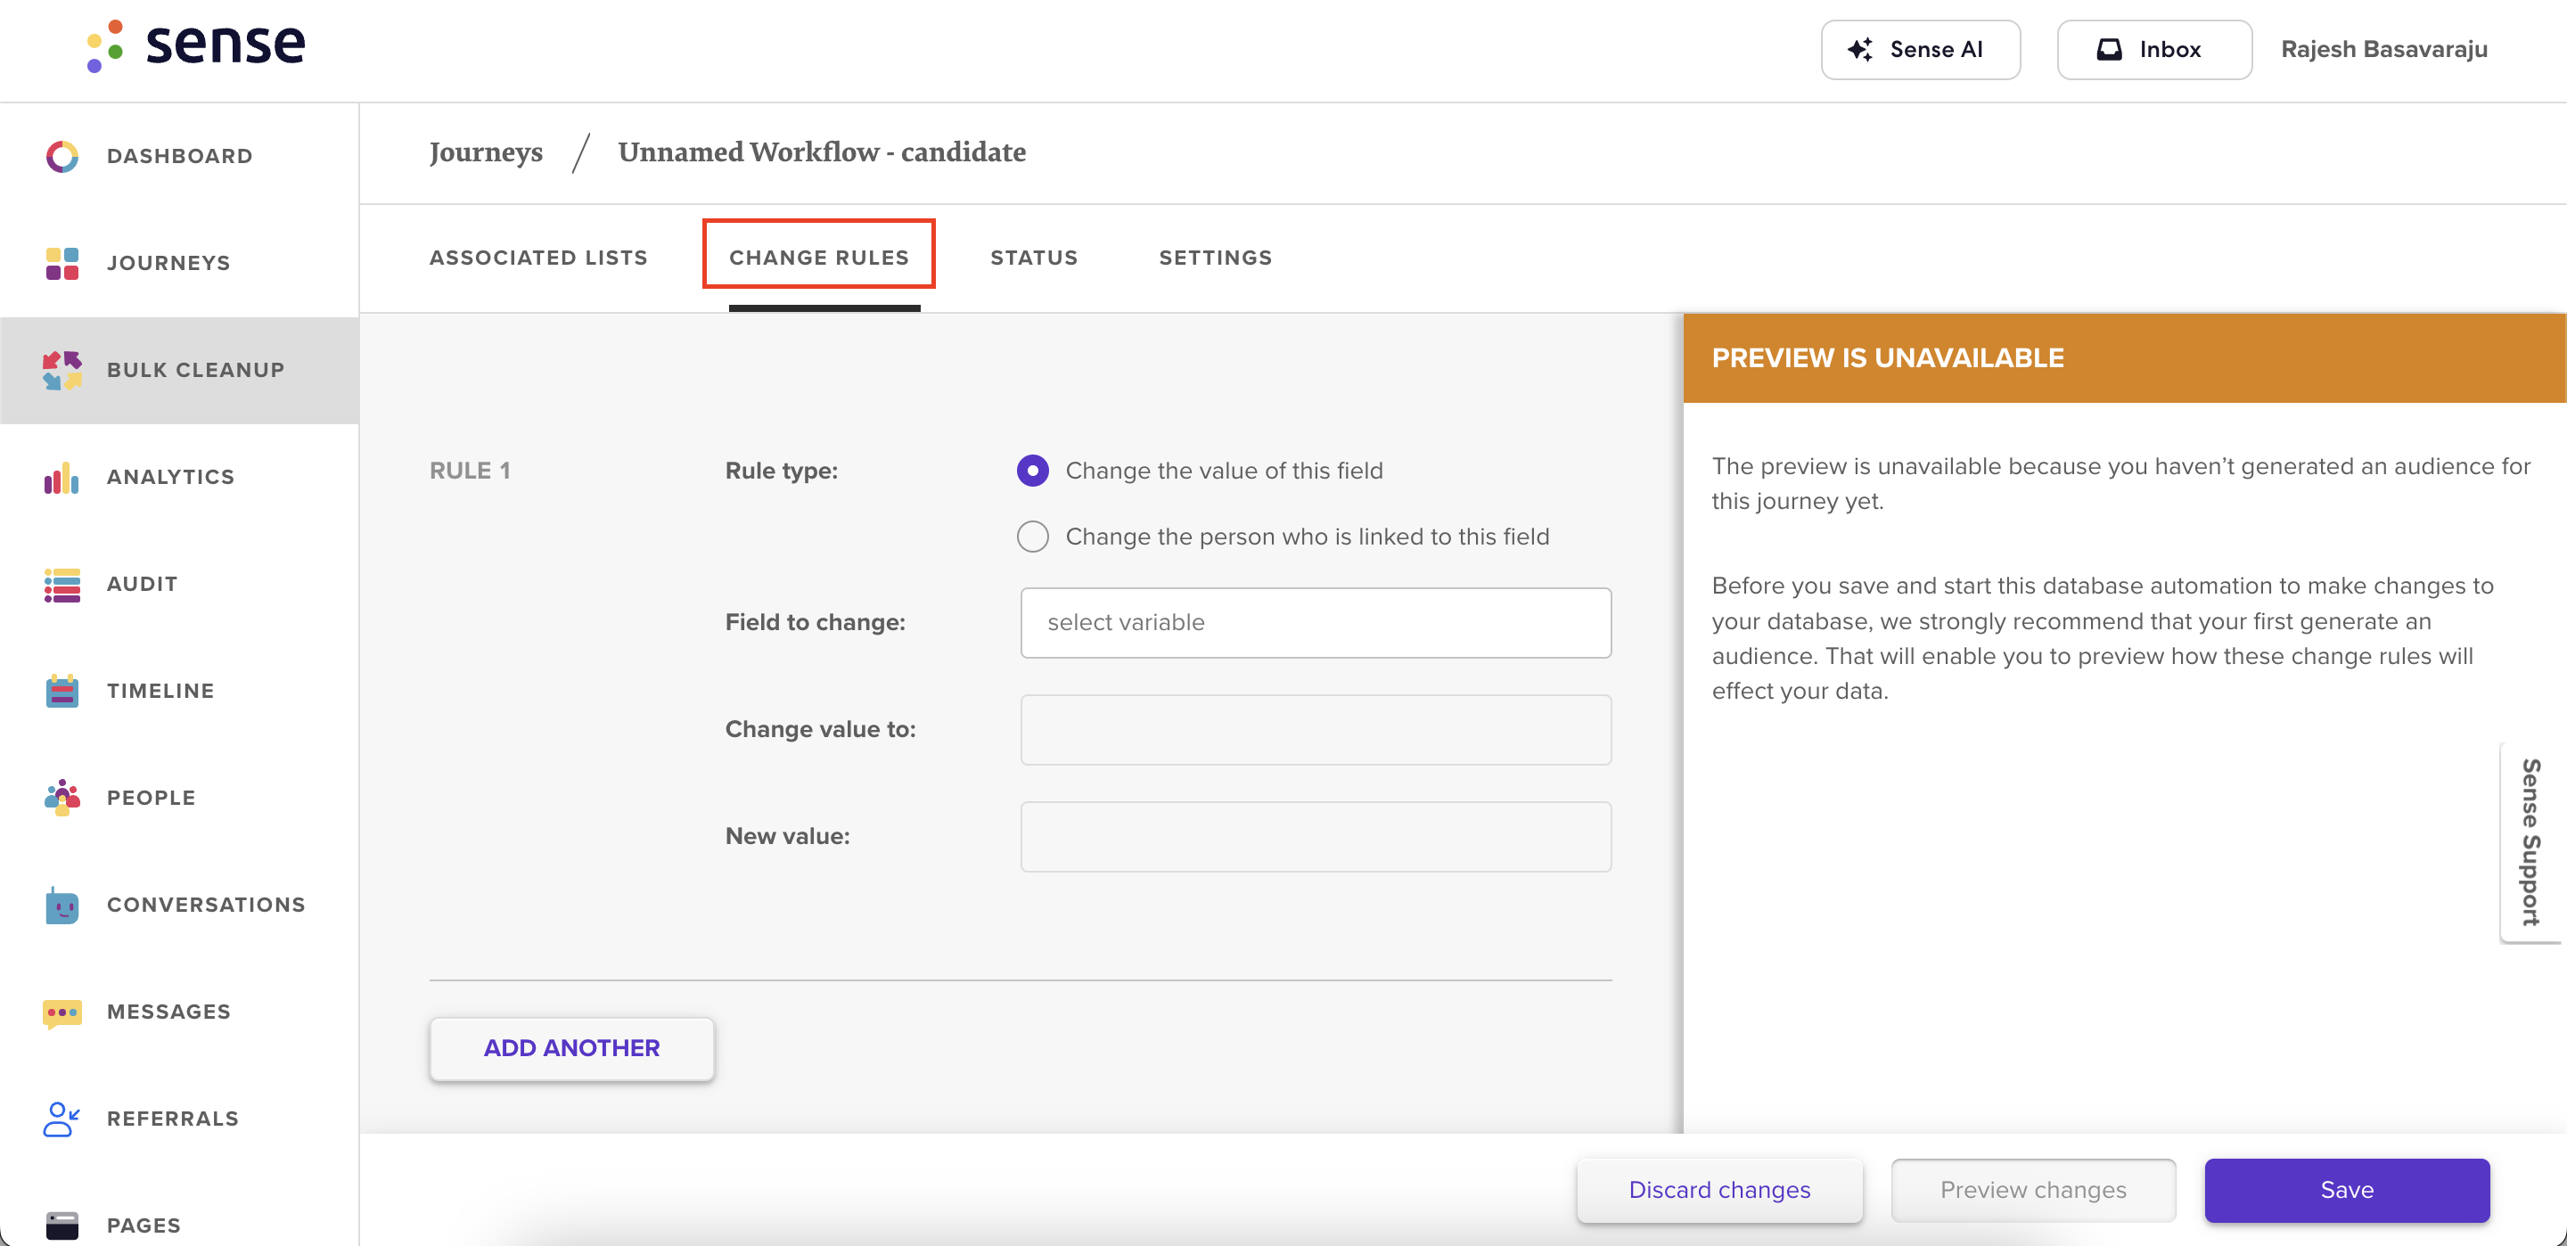This screenshot has height=1246, width=2567.
Task: Select the Bulk Cleanup arrows icon
Action: click(x=62, y=370)
